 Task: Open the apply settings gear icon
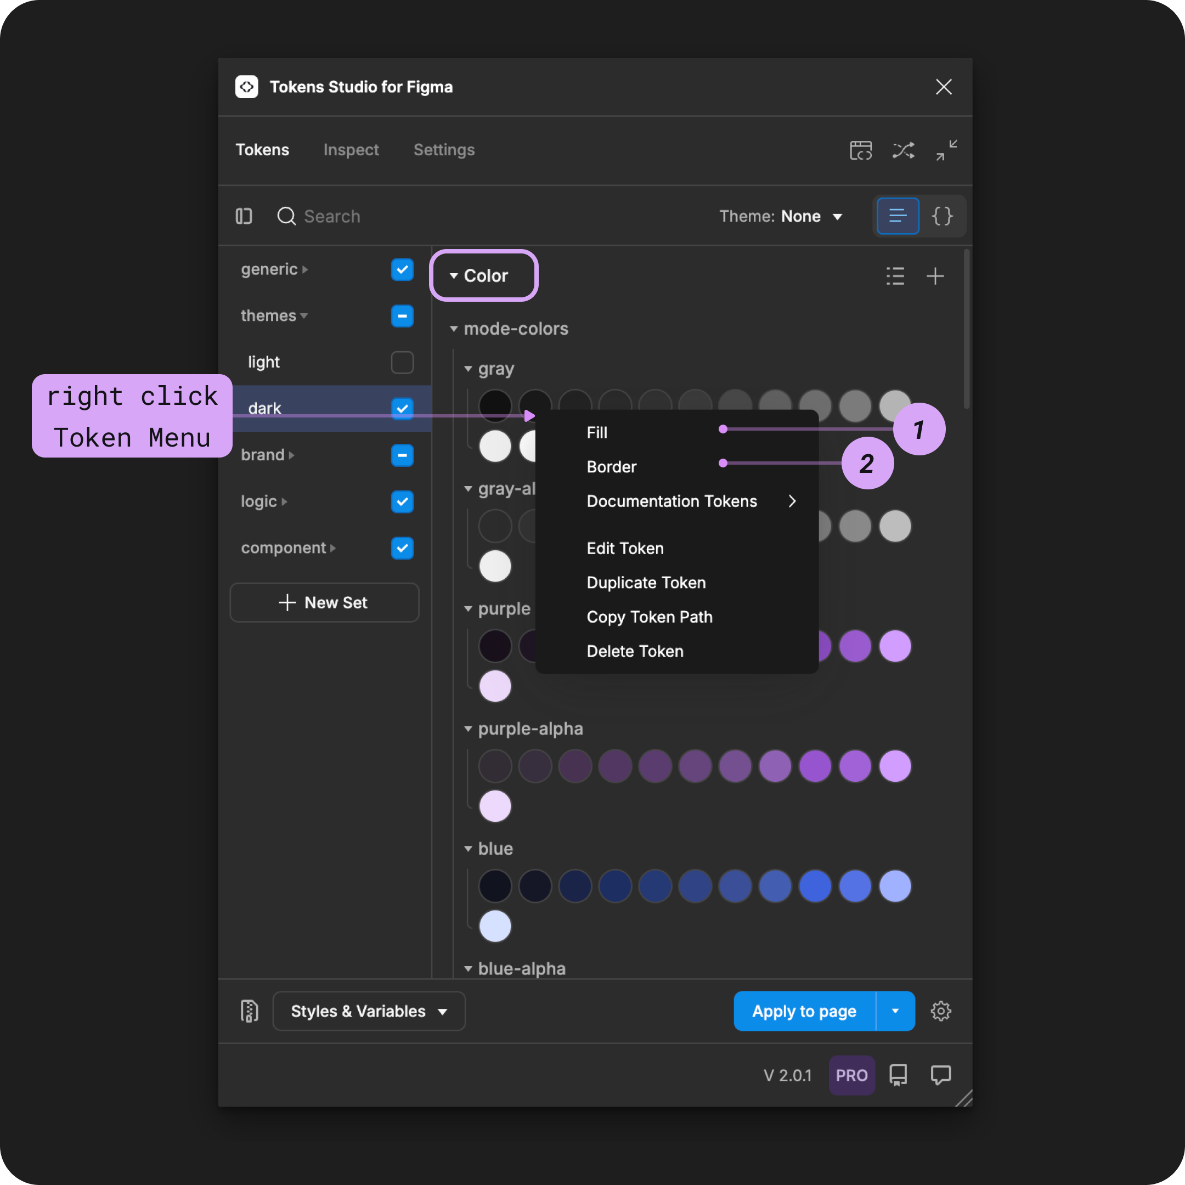tap(941, 1011)
